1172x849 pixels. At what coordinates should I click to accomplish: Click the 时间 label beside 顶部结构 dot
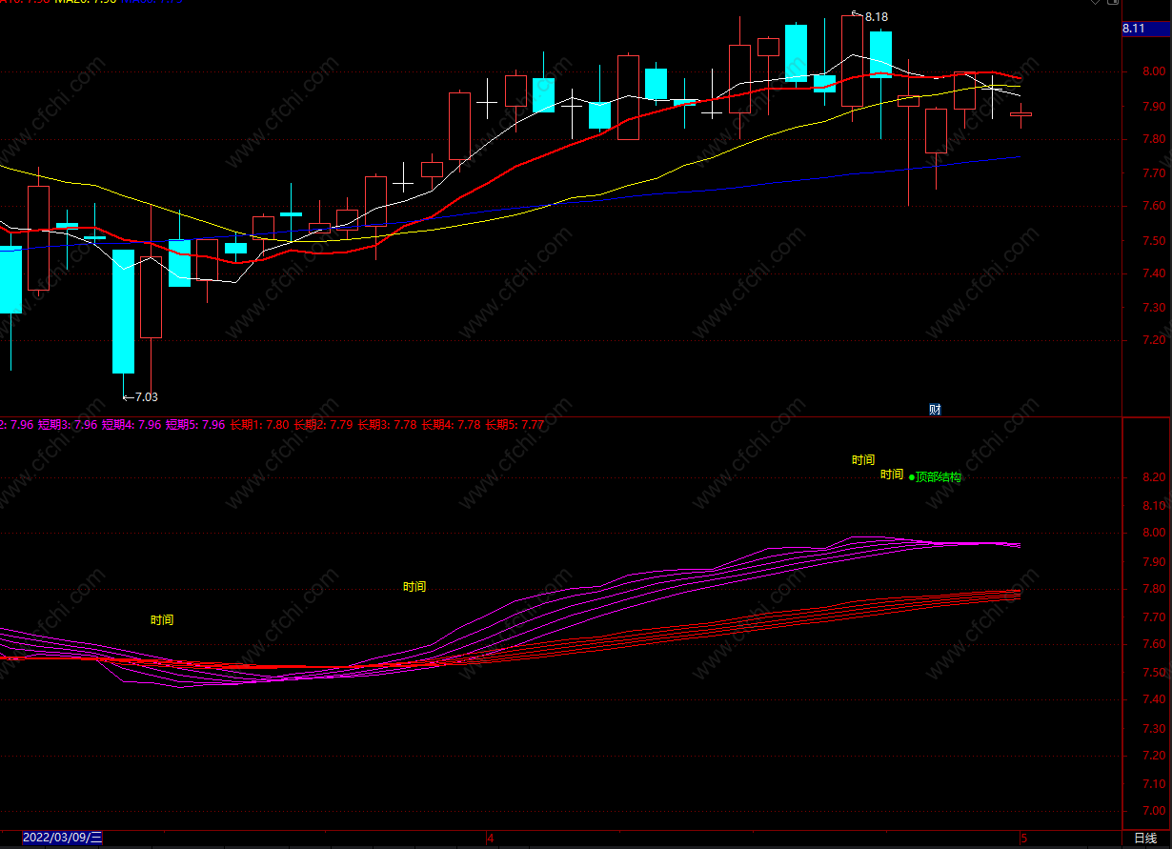pyautogui.click(x=892, y=474)
